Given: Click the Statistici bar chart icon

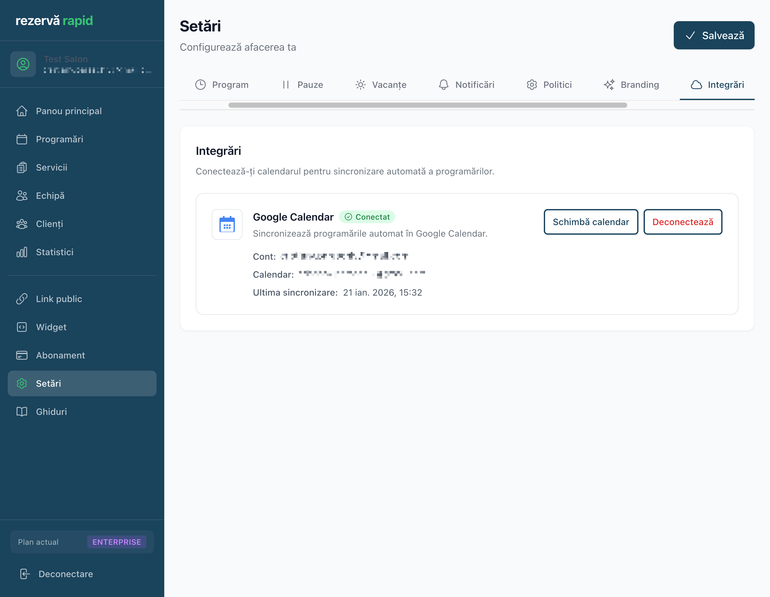Looking at the screenshot, I should [21, 252].
